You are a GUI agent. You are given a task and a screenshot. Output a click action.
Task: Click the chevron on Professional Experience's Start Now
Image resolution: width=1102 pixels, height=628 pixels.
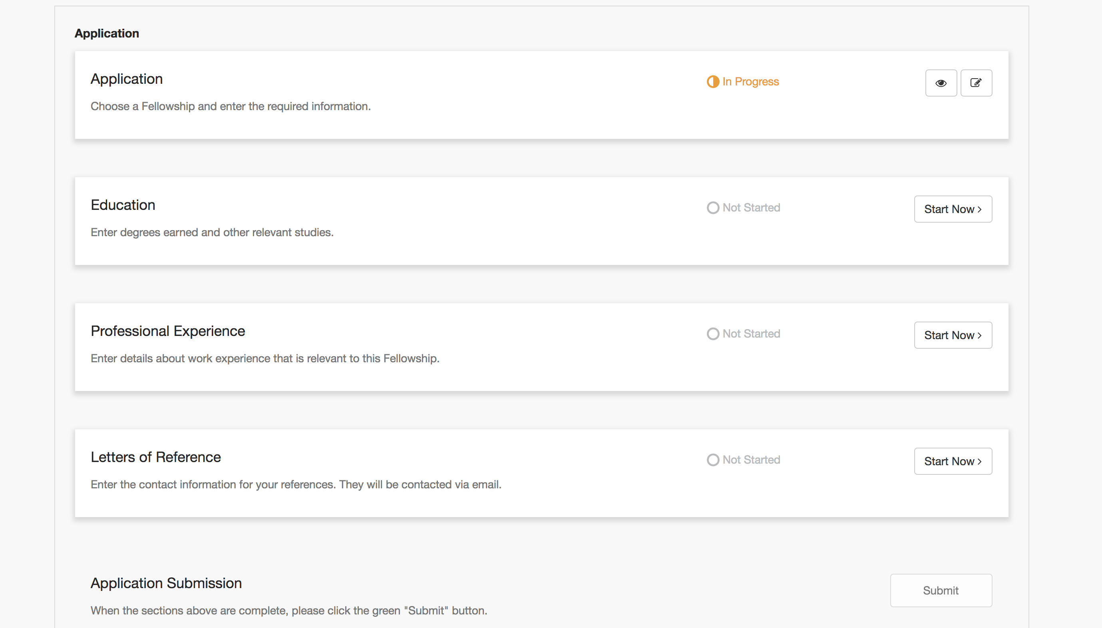pos(980,336)
